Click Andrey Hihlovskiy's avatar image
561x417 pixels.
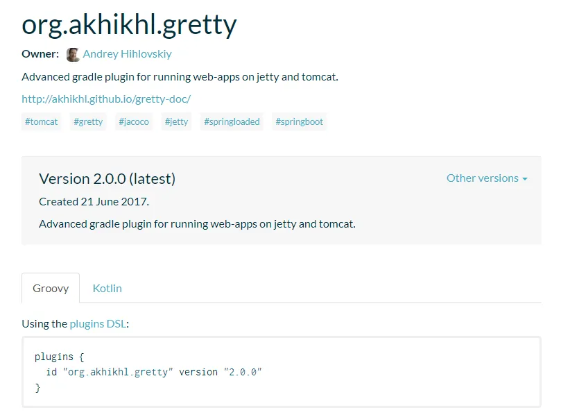pos(73,54)
